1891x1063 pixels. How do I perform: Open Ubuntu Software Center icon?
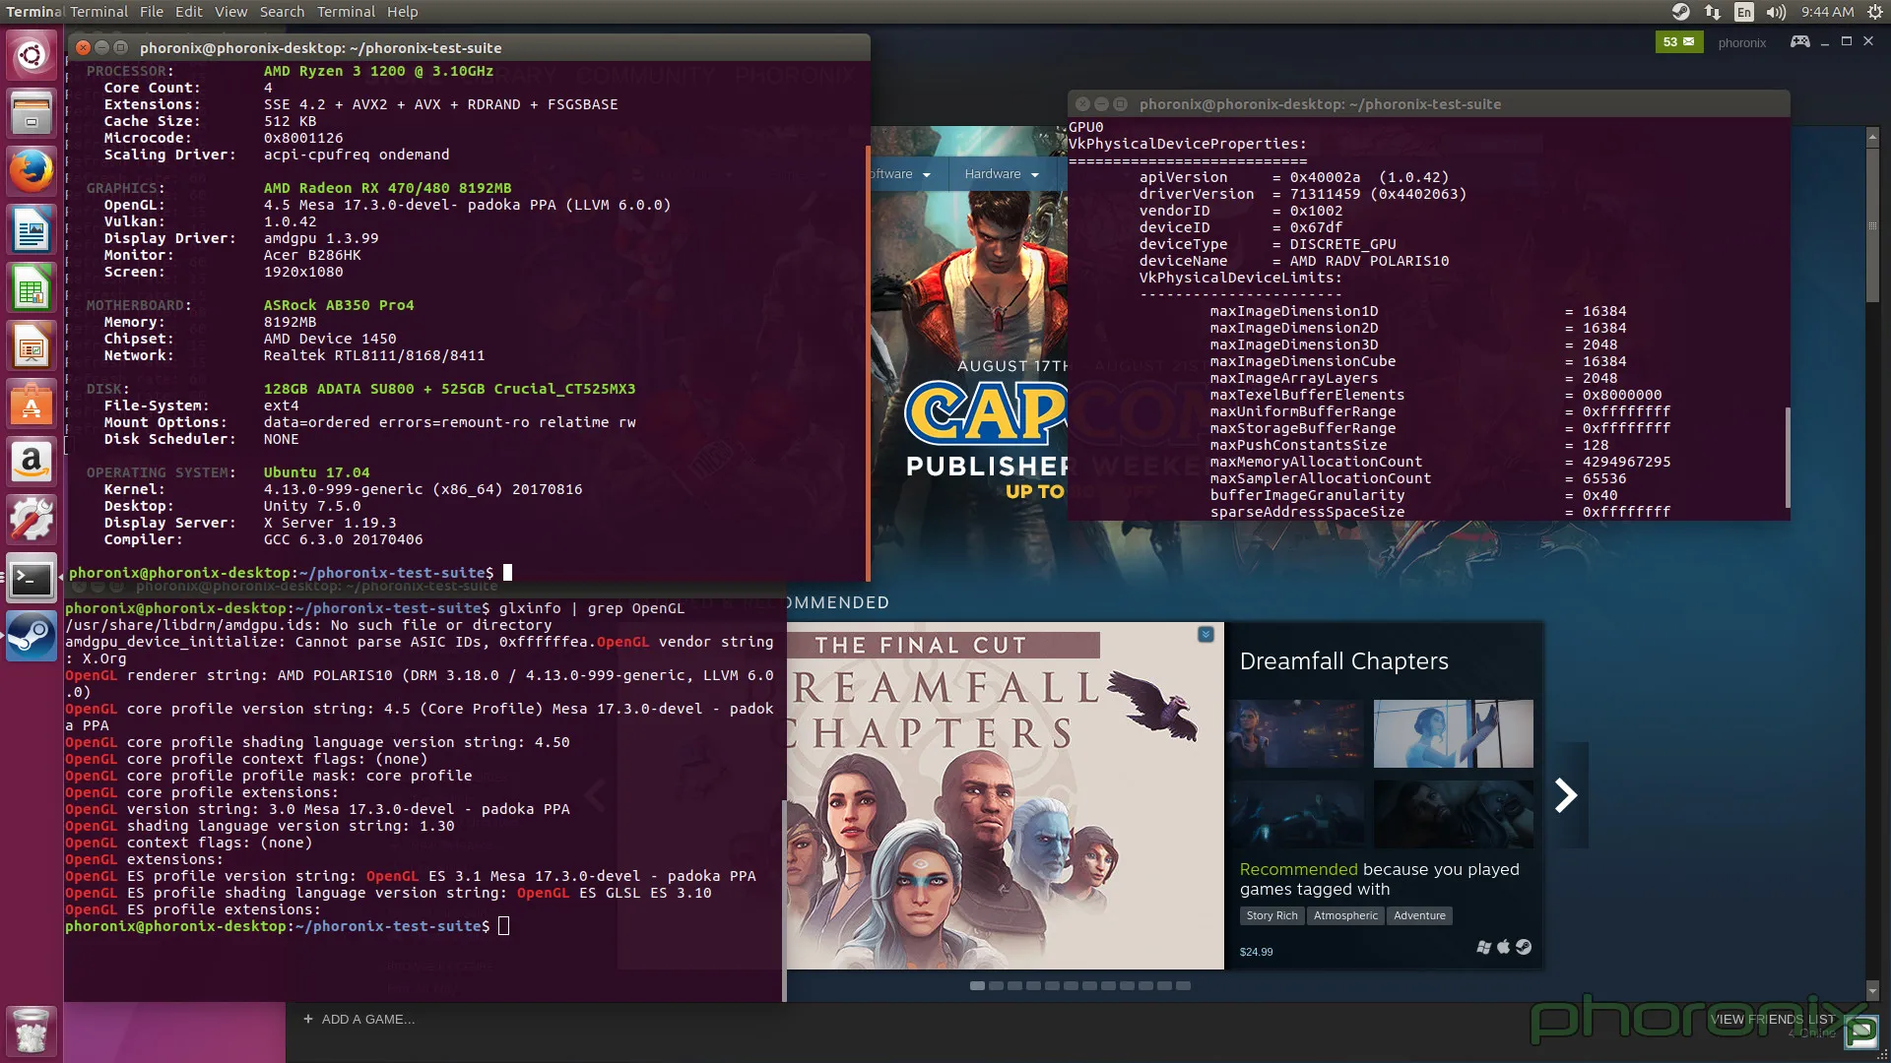click(32, 406)
